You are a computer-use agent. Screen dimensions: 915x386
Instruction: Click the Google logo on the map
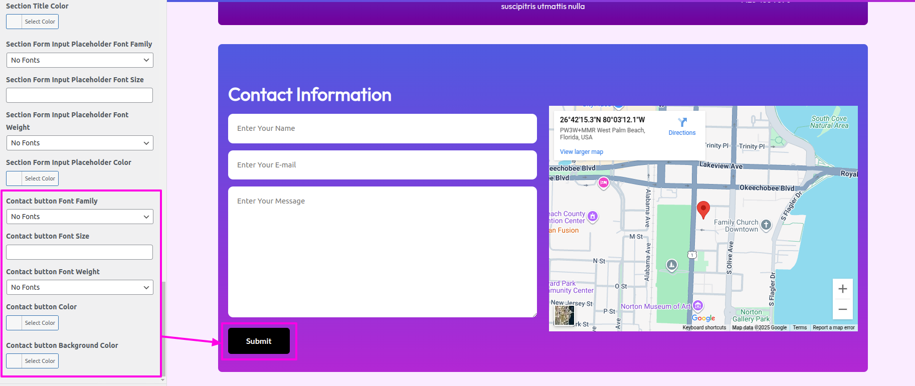(703, 318)
